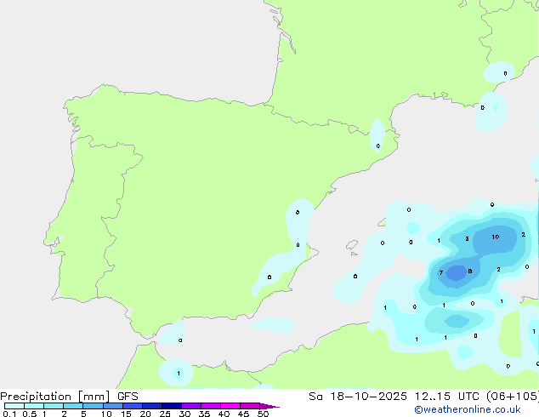539x417 pixels.
Task: Click the legend scale label '15'
Action: pos(126,414)
